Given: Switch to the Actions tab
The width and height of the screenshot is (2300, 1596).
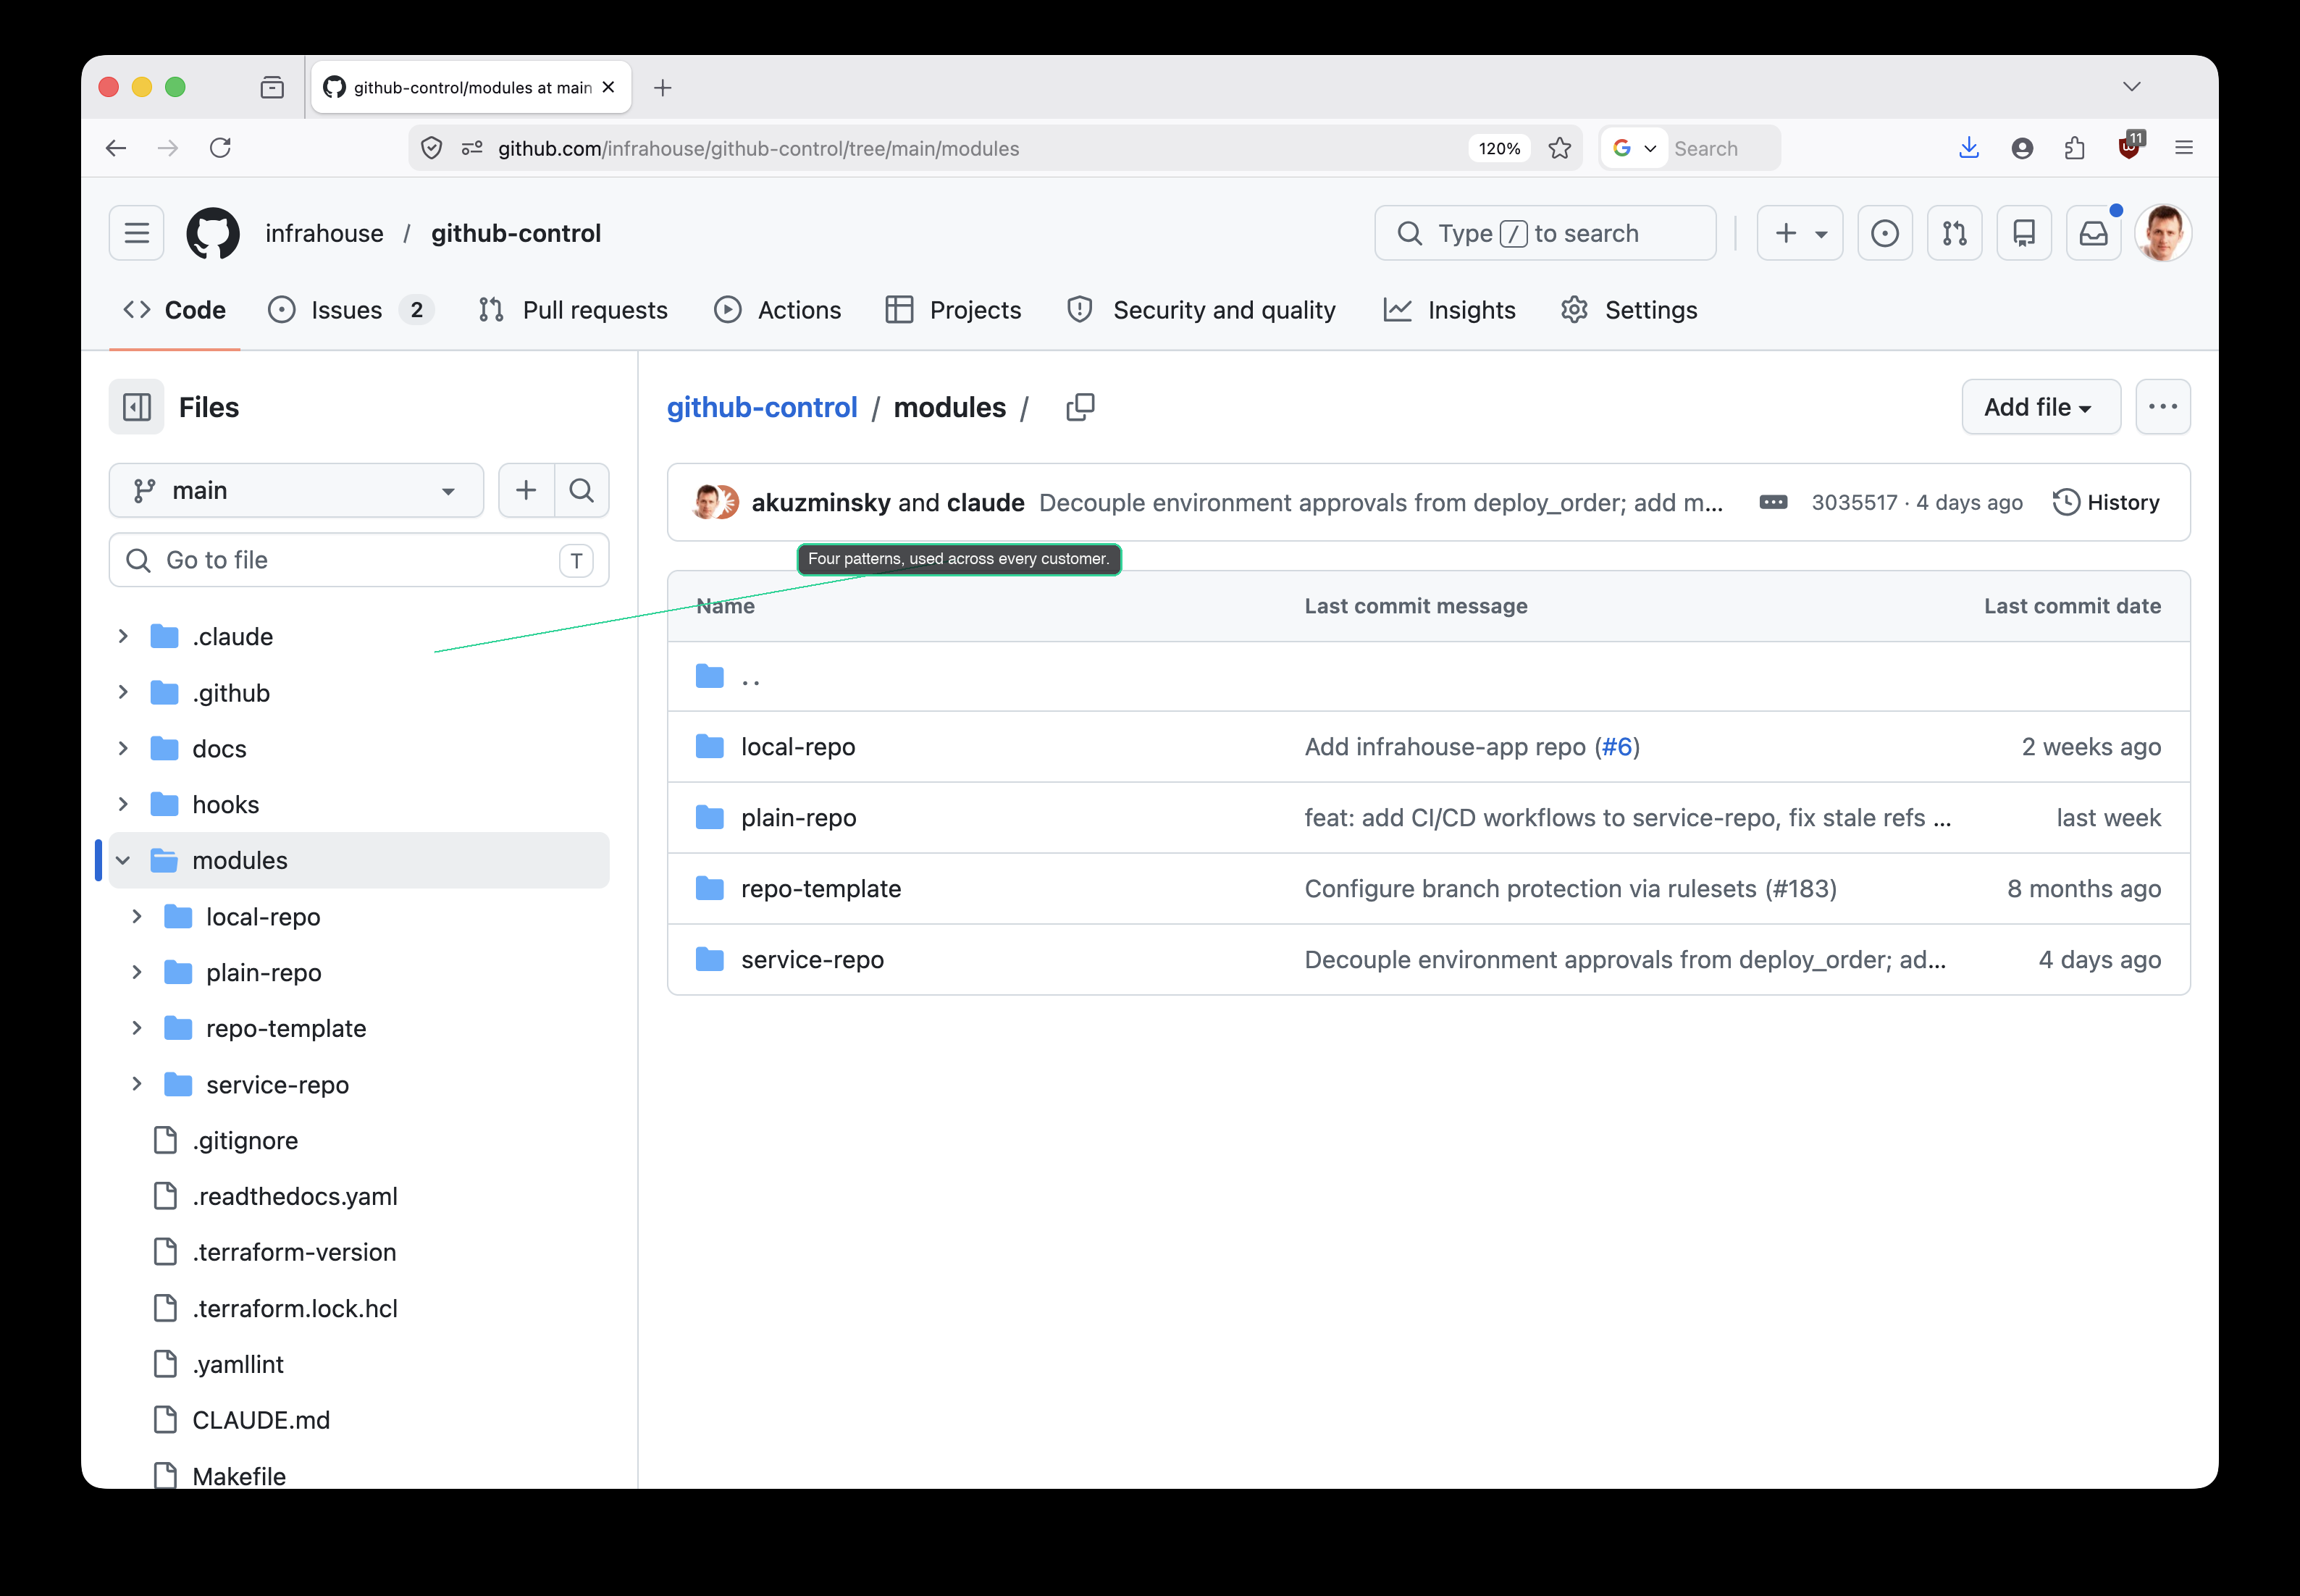Looking at the screenshot, I should click(777, 310).
